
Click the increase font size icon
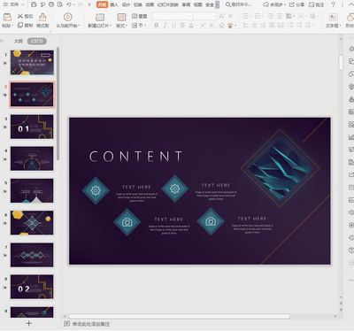(221, 16)
